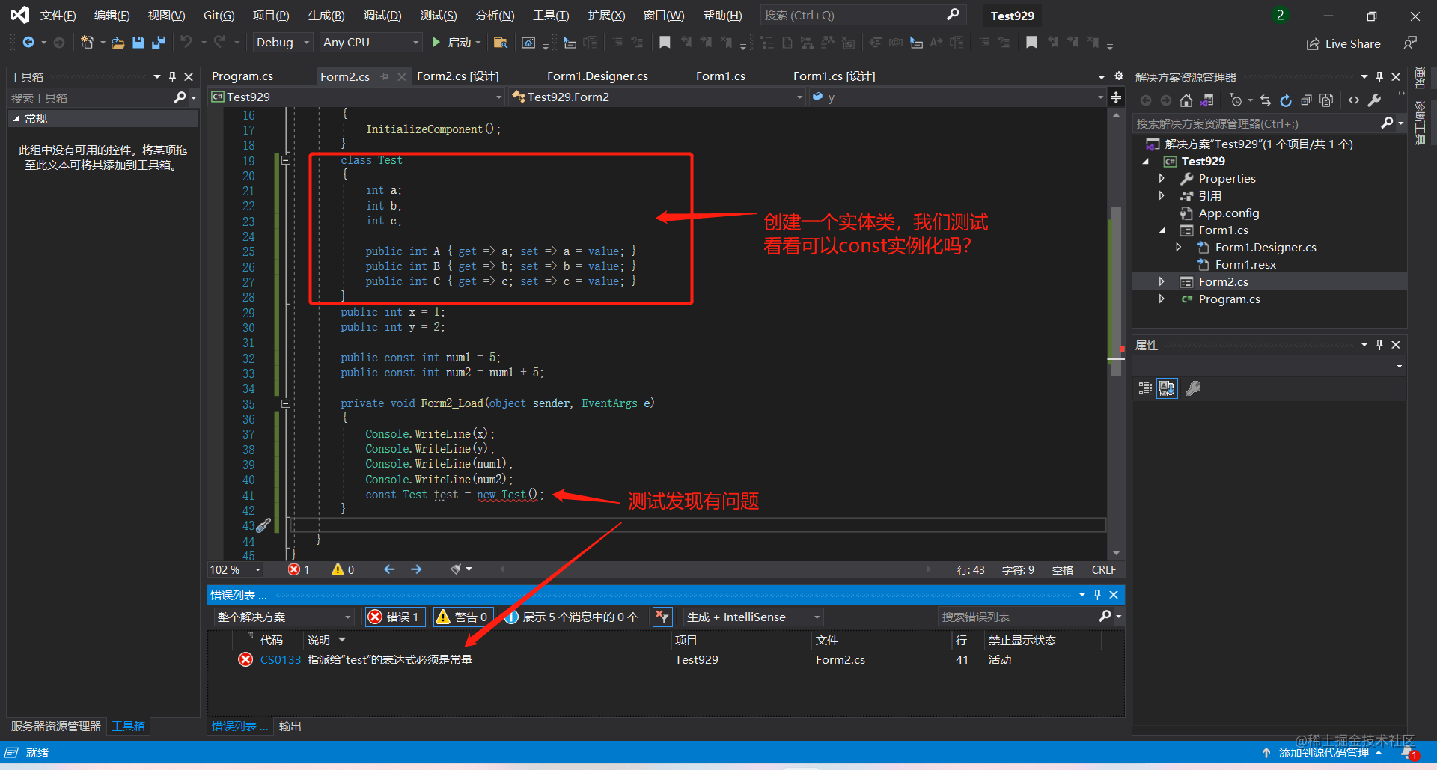1437x770 pixels.
Task: Click the pending changes filter clock icon
Action: [1236, 100]
